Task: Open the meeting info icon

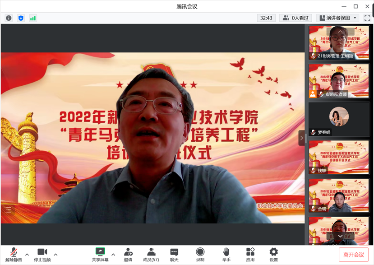Action: (x=9, y=18)
